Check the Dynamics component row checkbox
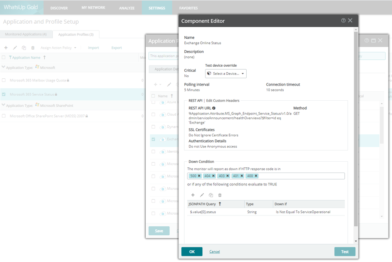 point(153,127)
